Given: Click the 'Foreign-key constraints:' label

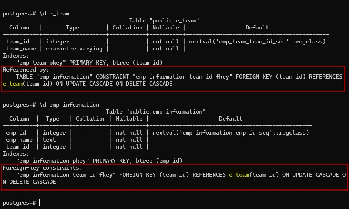Looking at the screenshot, I should point(43,168).
